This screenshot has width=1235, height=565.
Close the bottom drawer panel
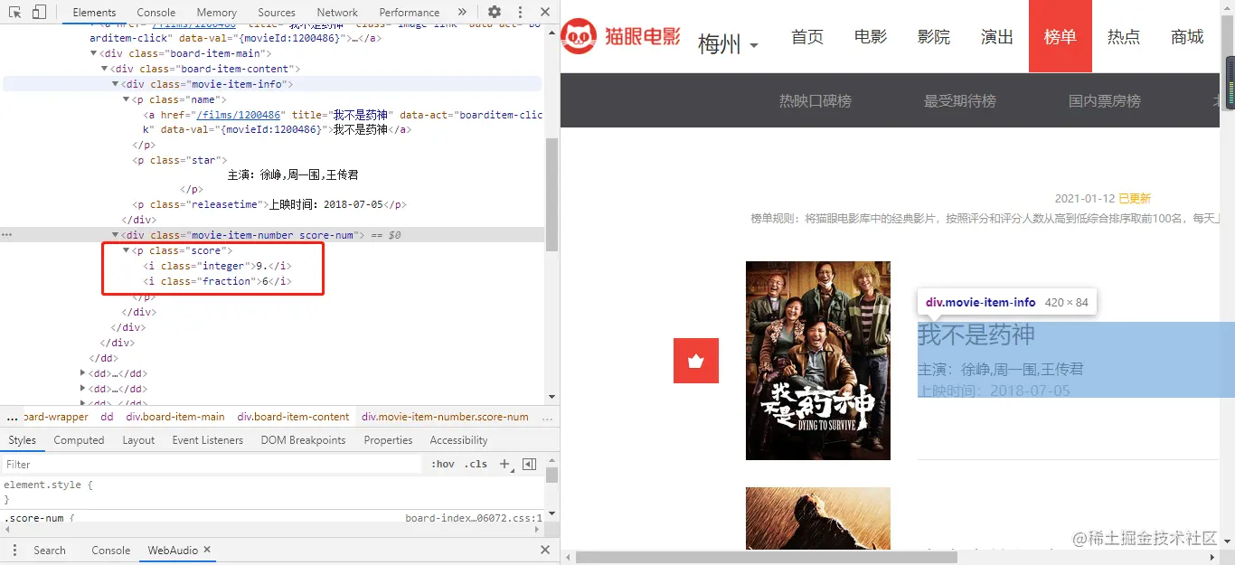(544, 550)
